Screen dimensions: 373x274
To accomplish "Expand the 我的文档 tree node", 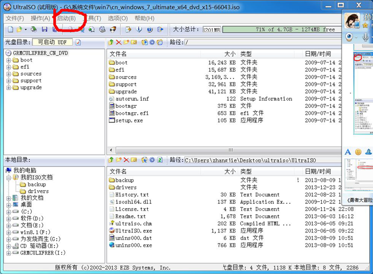I will tap(9, 198).
